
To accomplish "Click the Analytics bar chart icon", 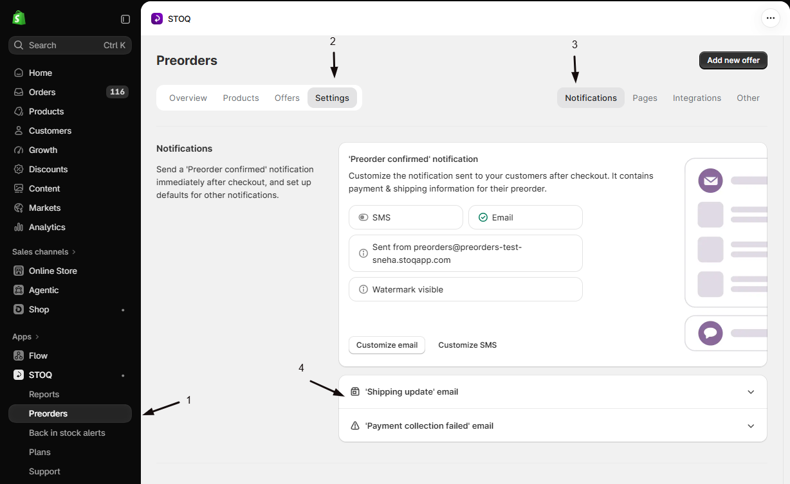I will (19, 227).
